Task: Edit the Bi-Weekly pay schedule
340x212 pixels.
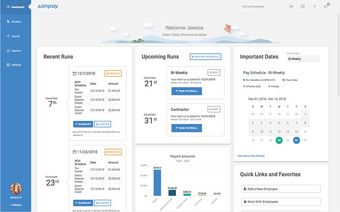Action: click(214, 72)
